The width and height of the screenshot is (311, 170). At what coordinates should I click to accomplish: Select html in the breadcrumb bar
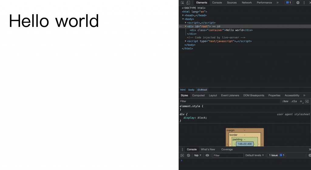[183, 90]
